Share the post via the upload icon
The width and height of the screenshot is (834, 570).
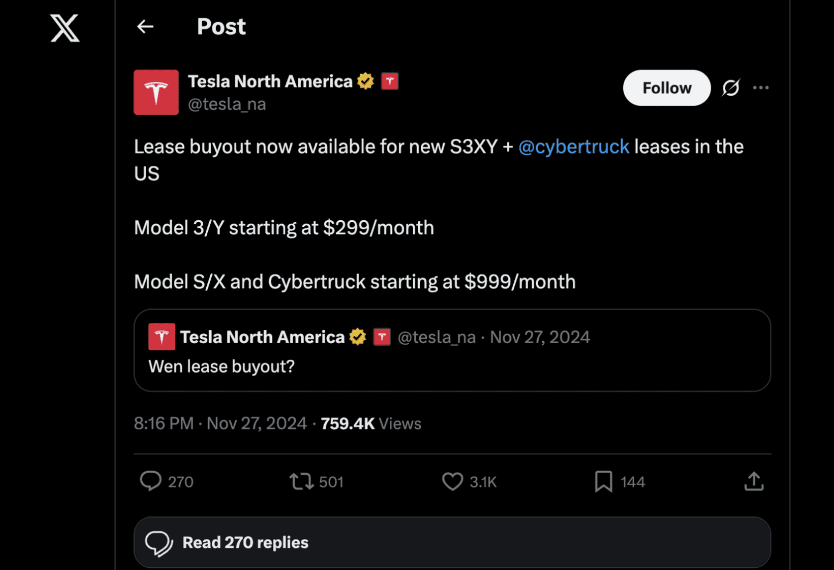click(x=754, y=482)
